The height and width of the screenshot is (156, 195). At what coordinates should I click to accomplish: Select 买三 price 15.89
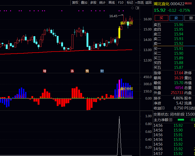[x=179, y=58]
